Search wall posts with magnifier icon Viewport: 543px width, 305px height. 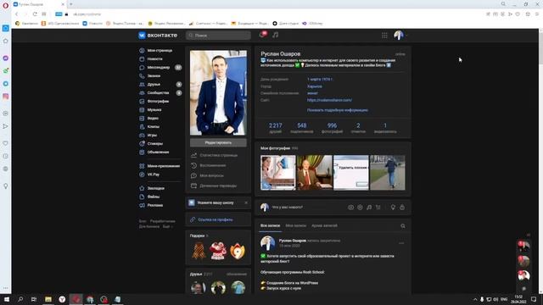pos(403,226)
